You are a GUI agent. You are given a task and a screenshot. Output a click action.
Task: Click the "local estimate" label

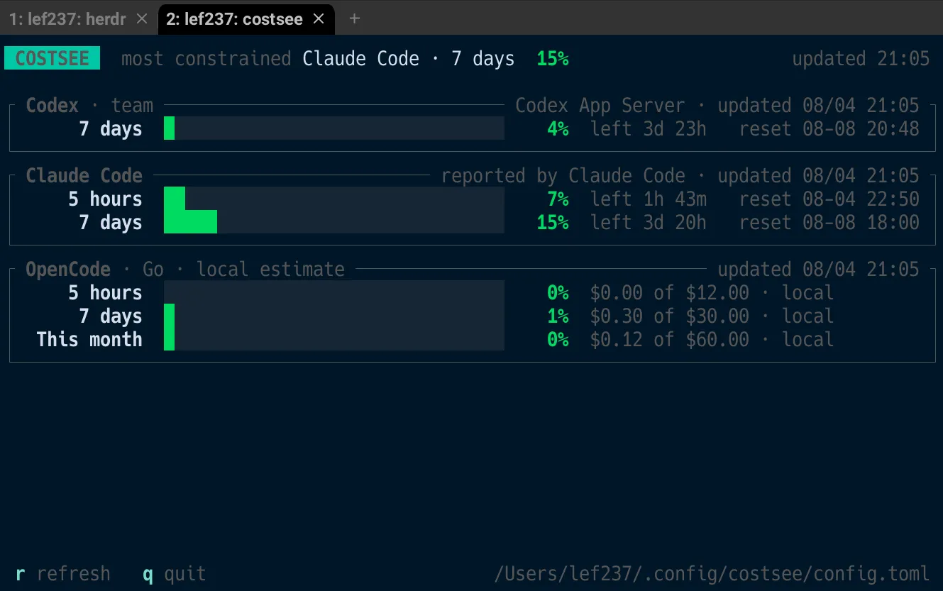point(270,270)
